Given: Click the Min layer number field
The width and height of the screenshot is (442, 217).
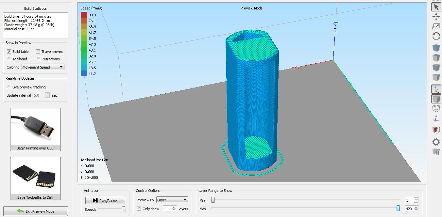Looking at the screenshot, I should (x=409, y=200).
